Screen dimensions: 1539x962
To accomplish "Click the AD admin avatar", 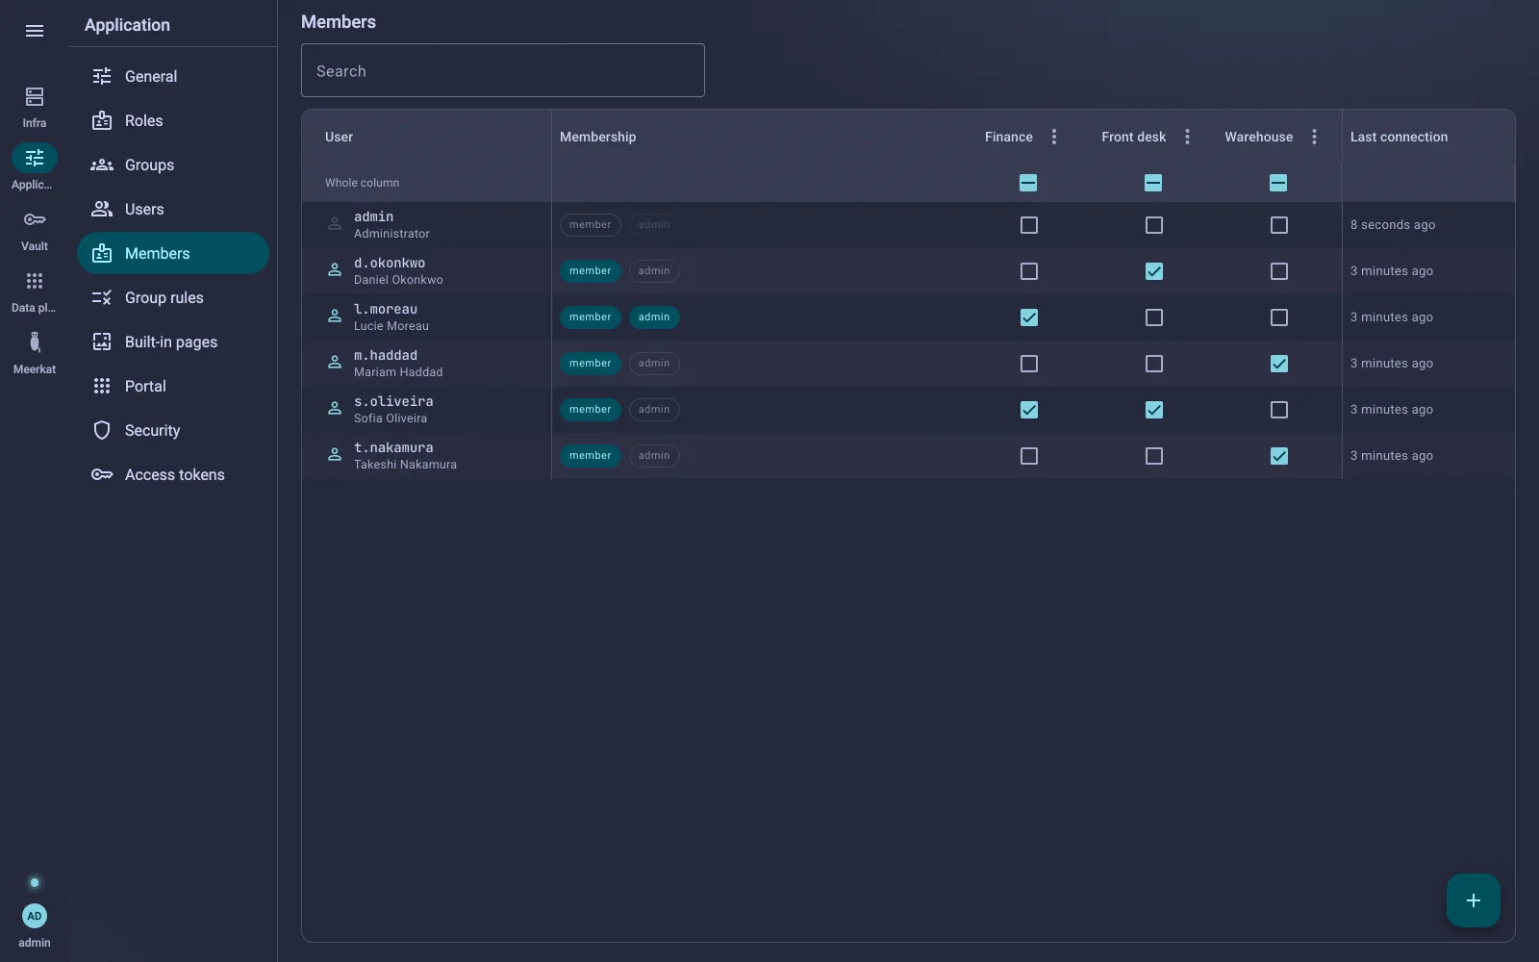I will pos(35,916).
